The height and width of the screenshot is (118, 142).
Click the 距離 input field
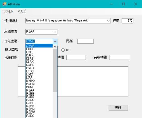(x=85, y=41)
